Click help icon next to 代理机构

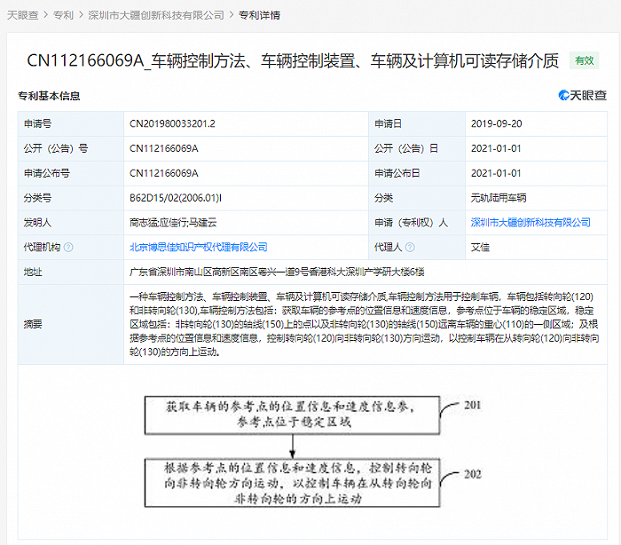click(x=68, y=248)
